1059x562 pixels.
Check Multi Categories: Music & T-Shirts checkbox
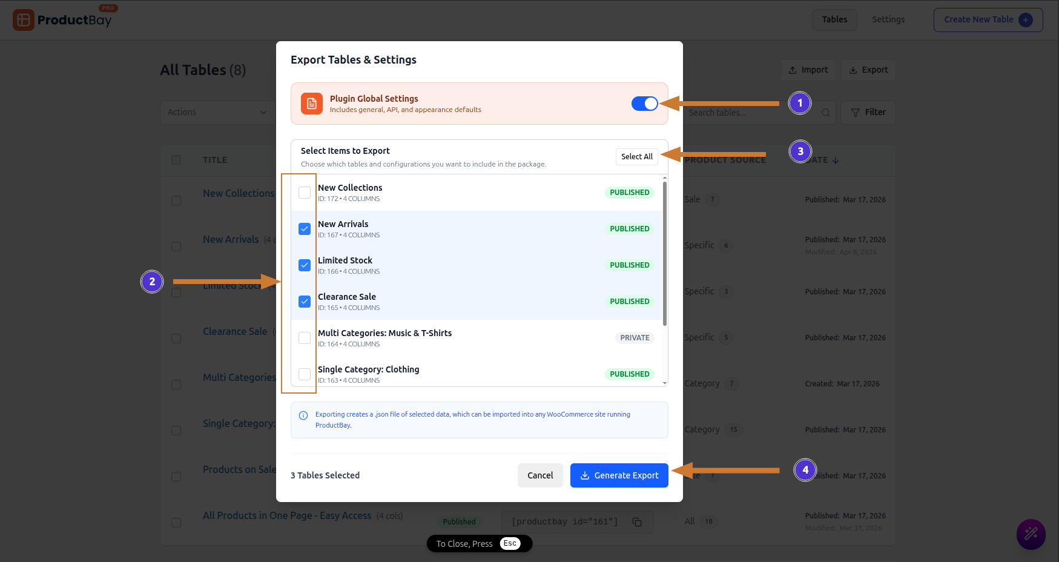click(305, 338)
